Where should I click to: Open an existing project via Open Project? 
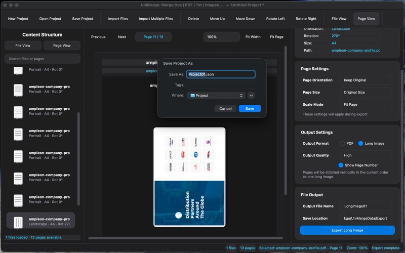coord(50,19)
